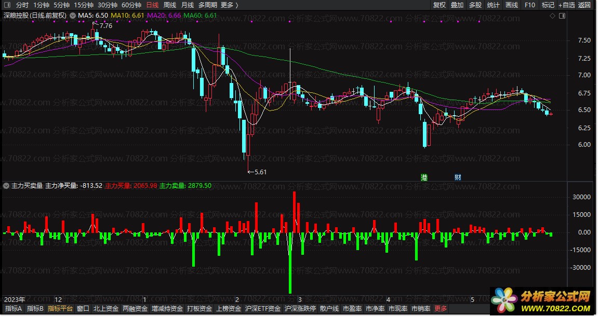
Task: Select 沪深涨跌停 indicator
Action: click(x=300, y=309)
